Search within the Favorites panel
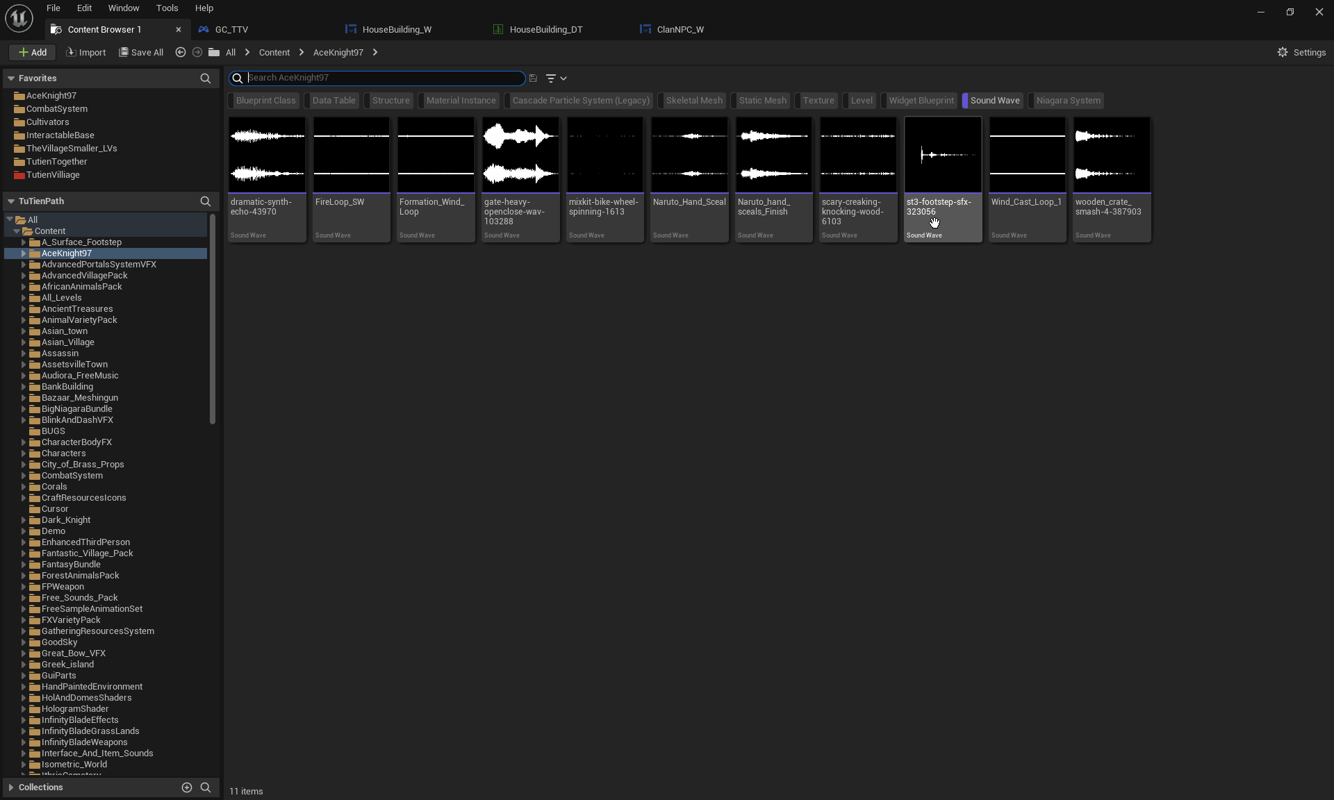Image resolution: width=1334 pixels, height=800 pixels. pyautogui.click(x=205, y=78)
